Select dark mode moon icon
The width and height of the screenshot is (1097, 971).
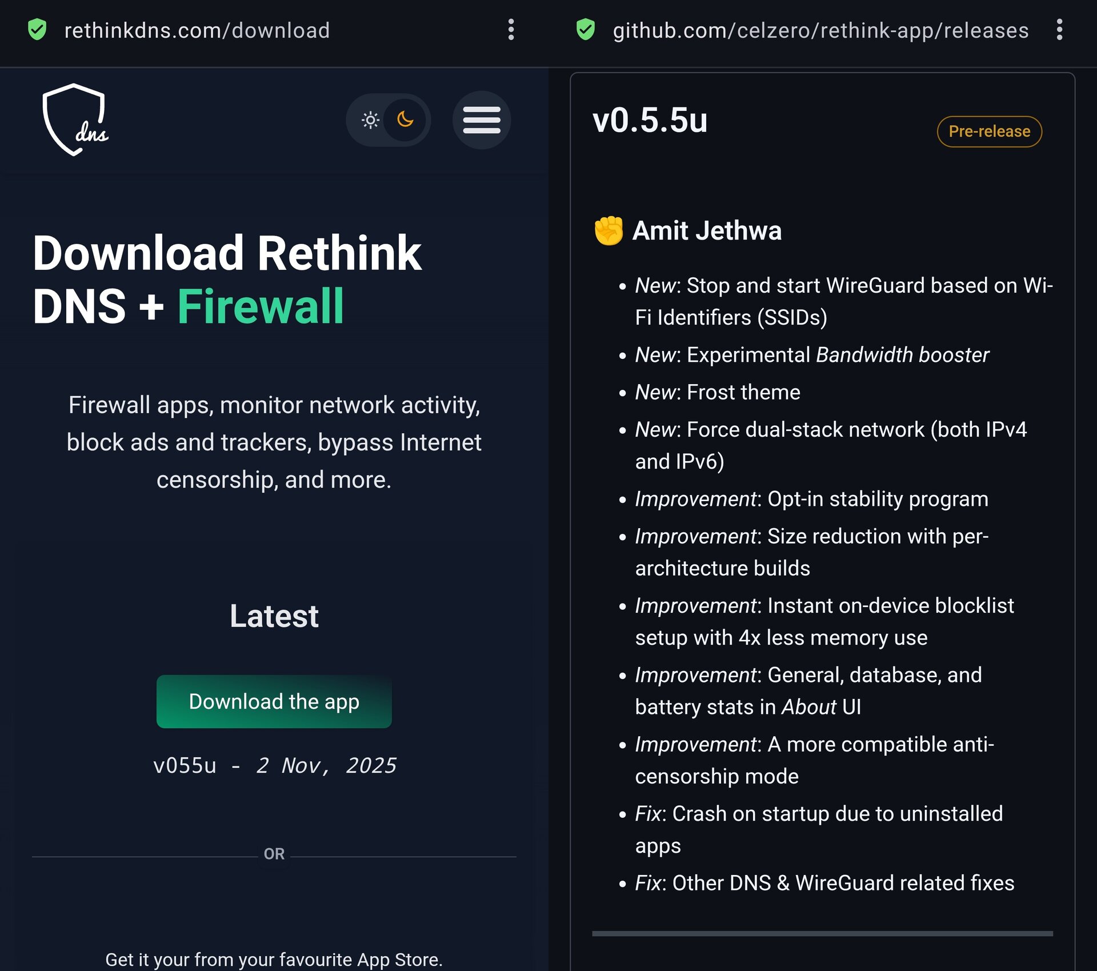point(406,119)
